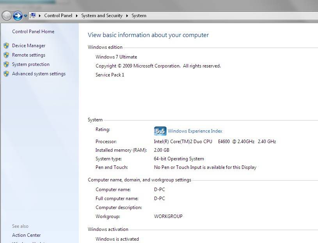Click the Service Pack 1 text
The width and height of the screenshot is (318, 243).
[110, 75]
